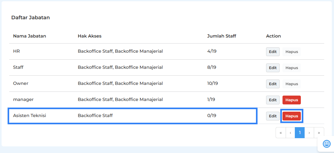Go to next page with single-right arrow
Viewport: 334px width, 153px height.
pyautogui.click(x=309, y=133)
